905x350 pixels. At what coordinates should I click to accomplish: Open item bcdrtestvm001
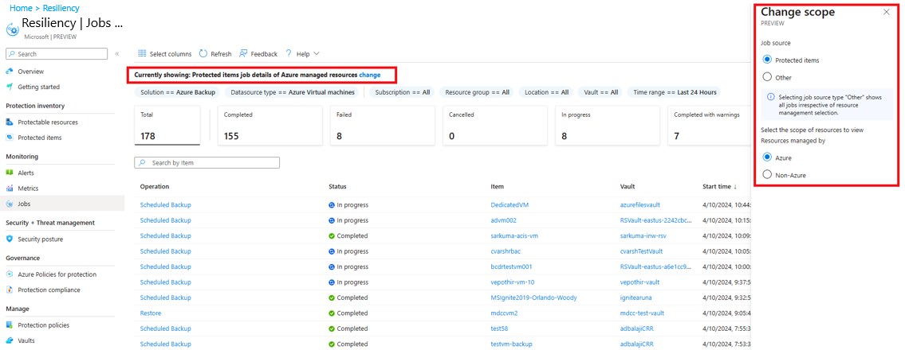pos(511,266)
